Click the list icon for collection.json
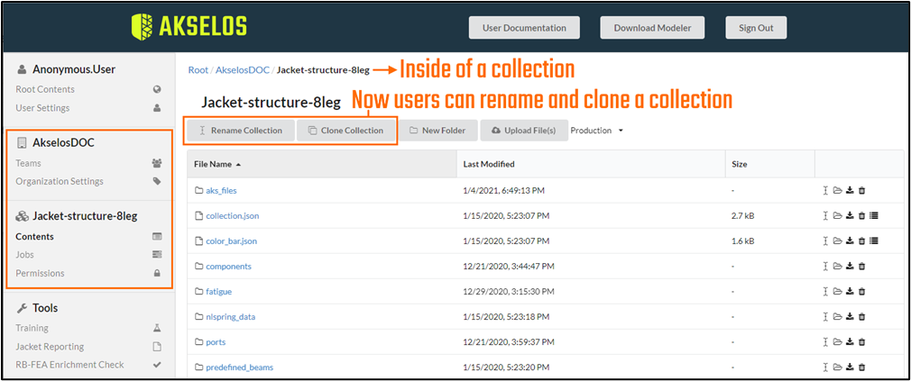 point(874,216)
